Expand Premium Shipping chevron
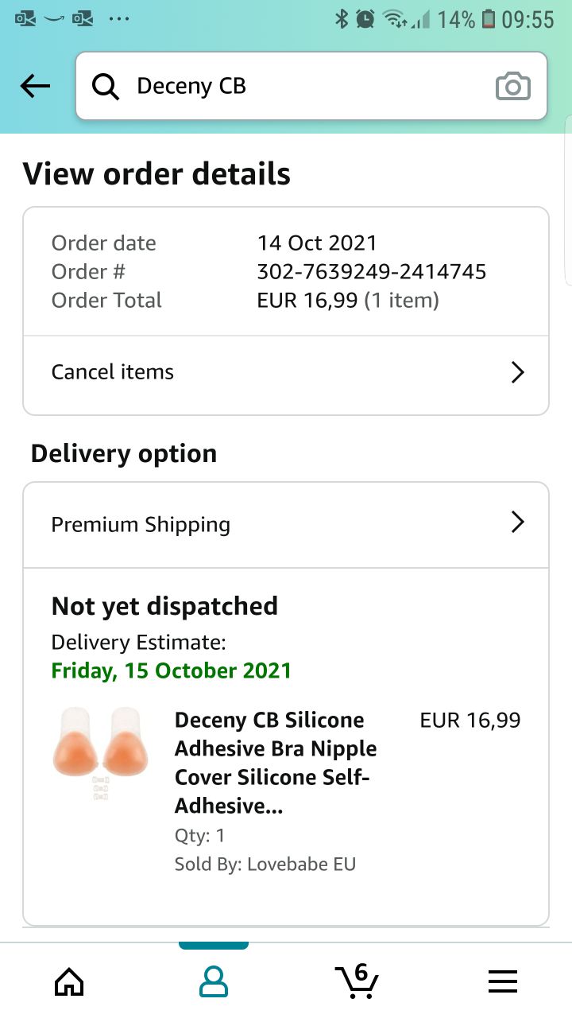Viewport: 572px width, 1018px height. pos(517,523)
